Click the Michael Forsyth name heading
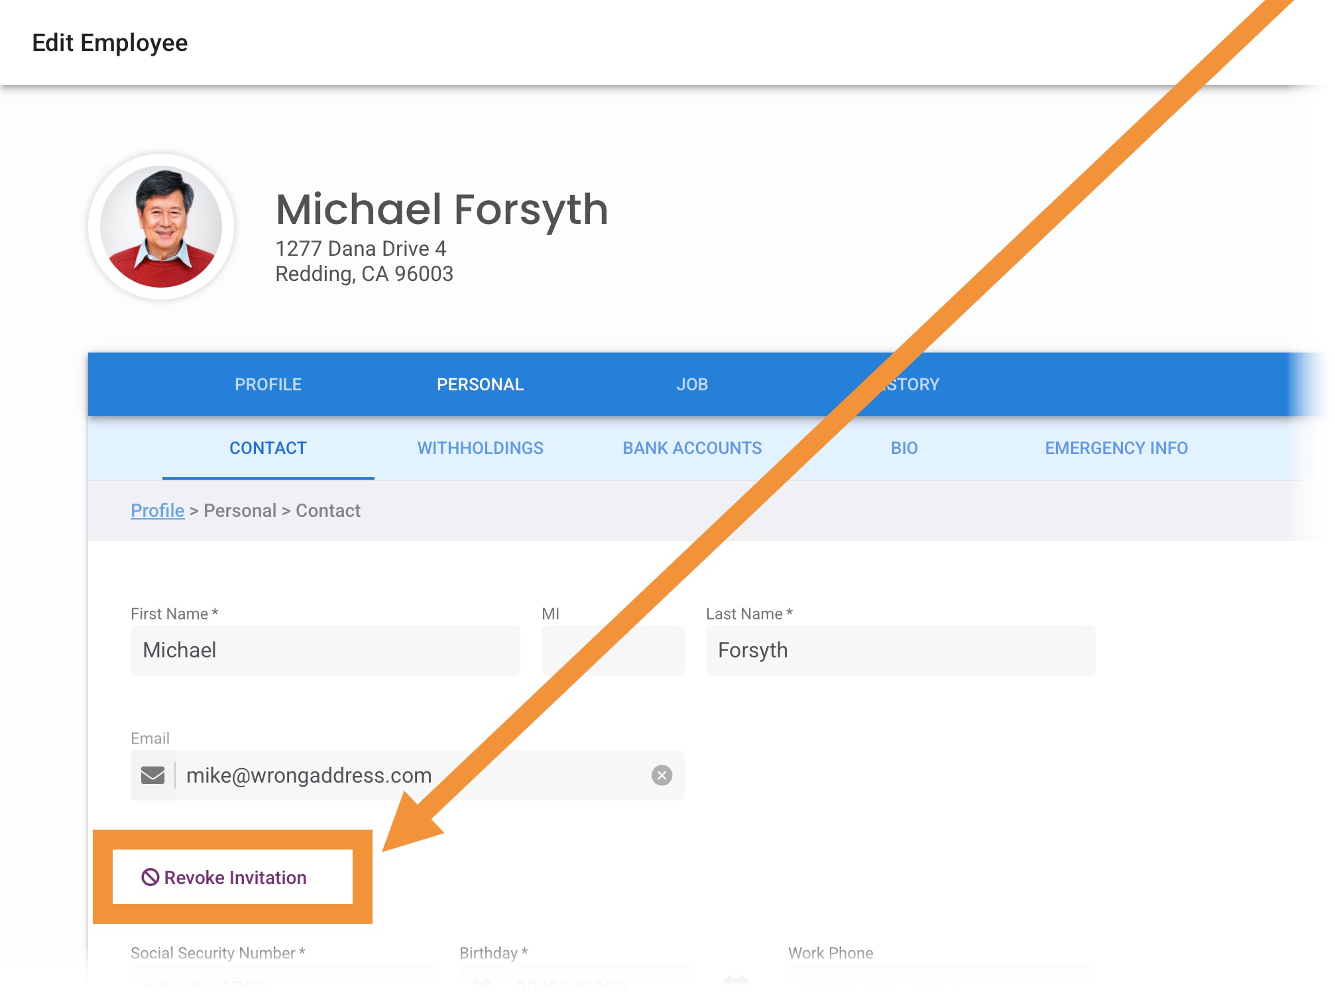The image size is (1335, 994). (441, 209)
